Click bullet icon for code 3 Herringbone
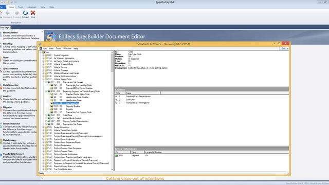The width and height of the screenshot is (329, 185). [x=116, y=103]
